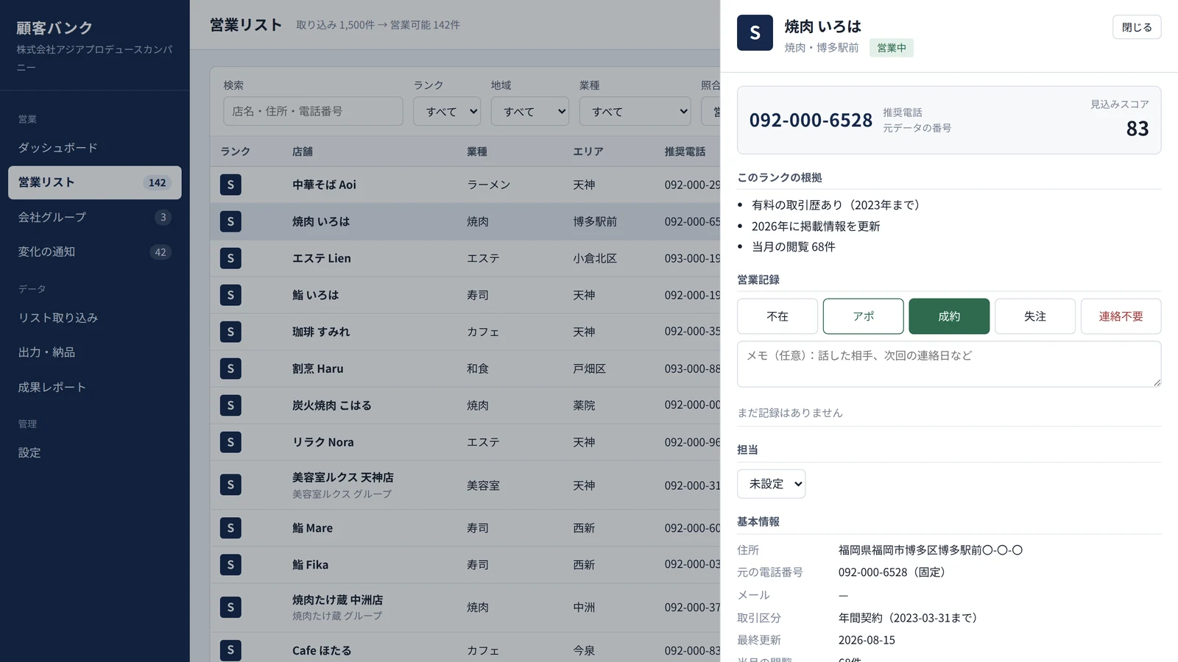
Task: Select the アポ outcome button
Action: coord(863,316)
